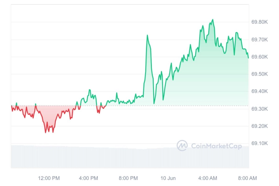Click the 69.40K price axis label

260,91
